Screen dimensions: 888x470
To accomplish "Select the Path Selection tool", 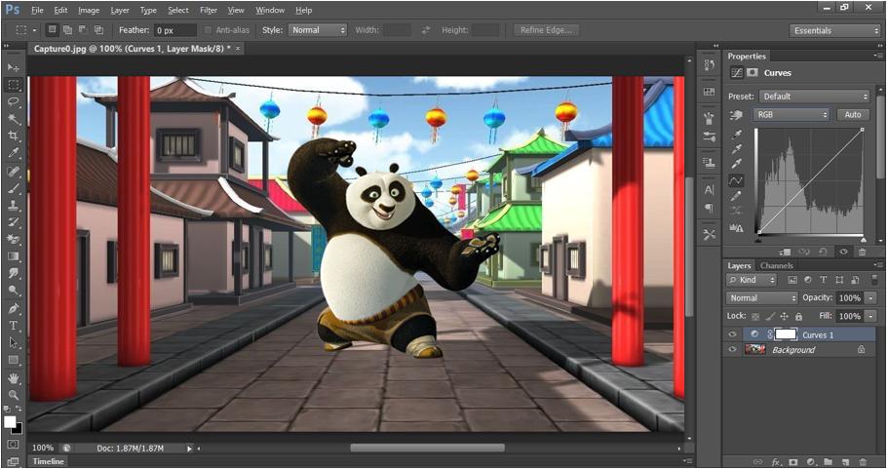I will pos(14,342).
